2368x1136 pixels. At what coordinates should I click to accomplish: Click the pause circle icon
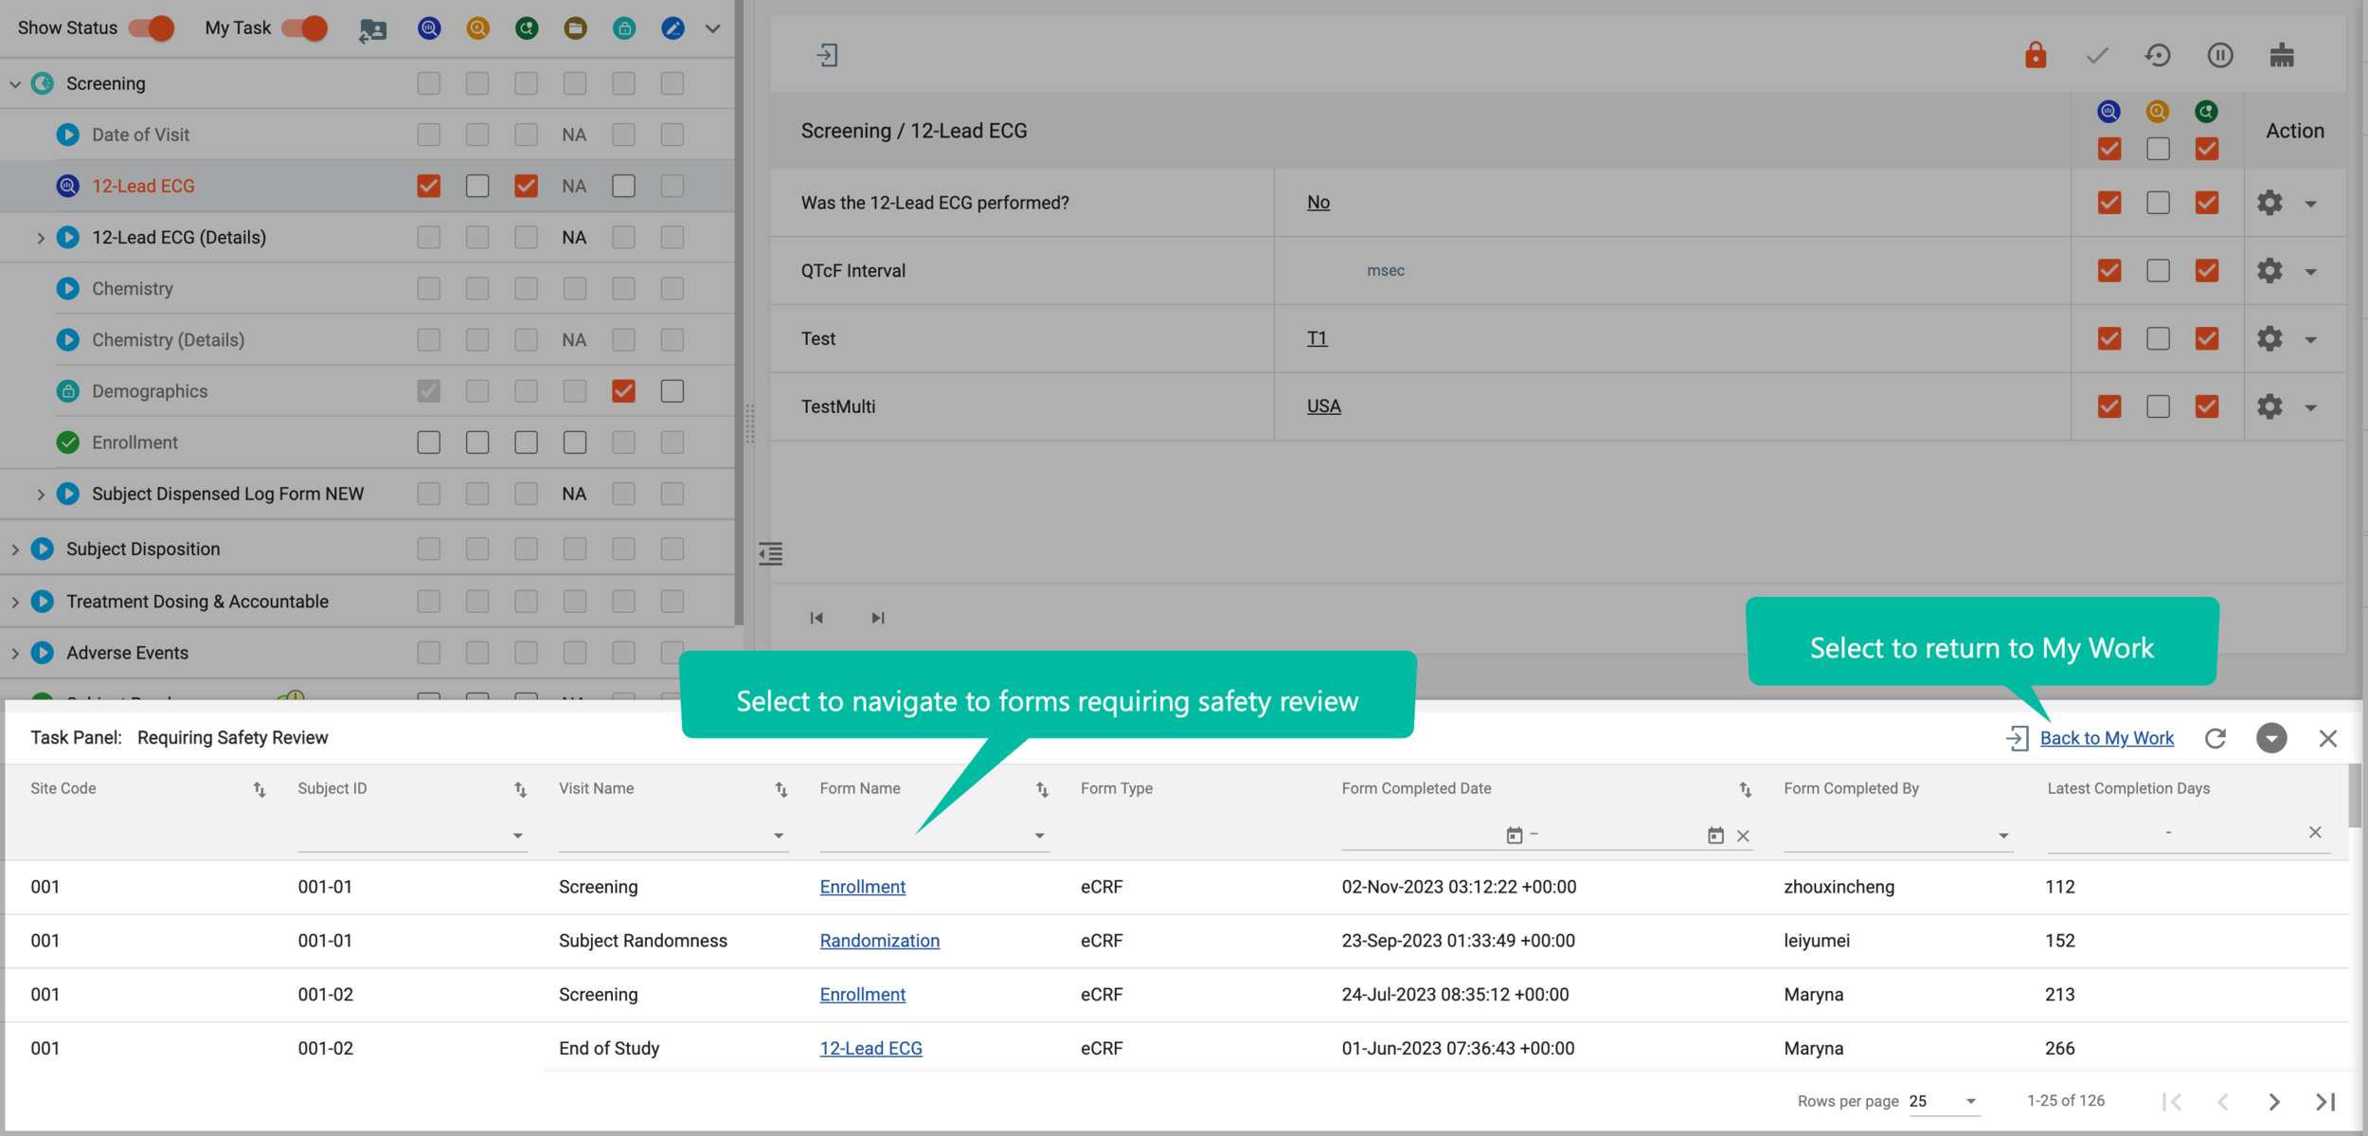click(2220, 55)
